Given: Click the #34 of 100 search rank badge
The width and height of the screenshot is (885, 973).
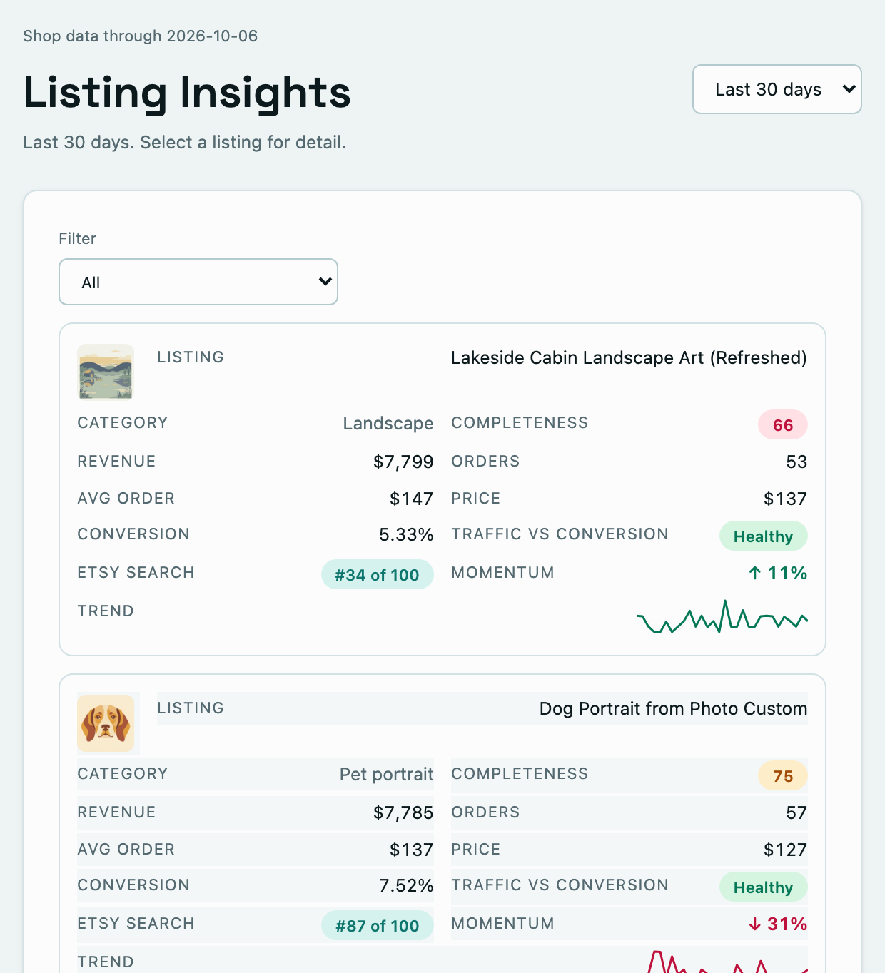Looking at the screenshot, I should [377, 574].
